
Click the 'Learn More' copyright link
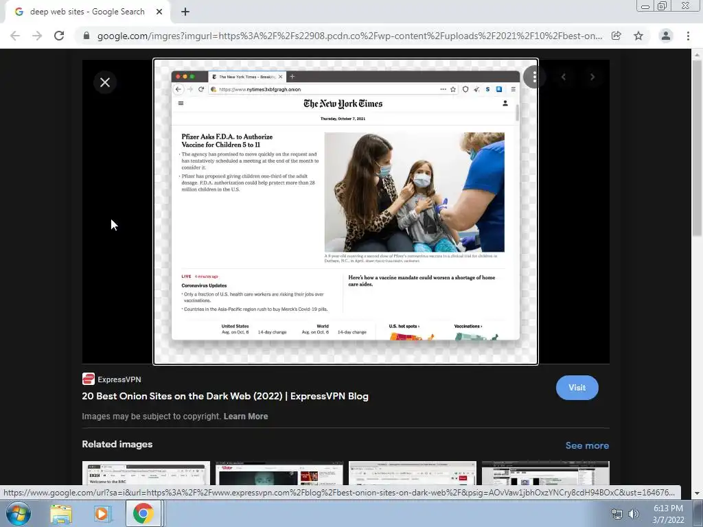point(246,417)
